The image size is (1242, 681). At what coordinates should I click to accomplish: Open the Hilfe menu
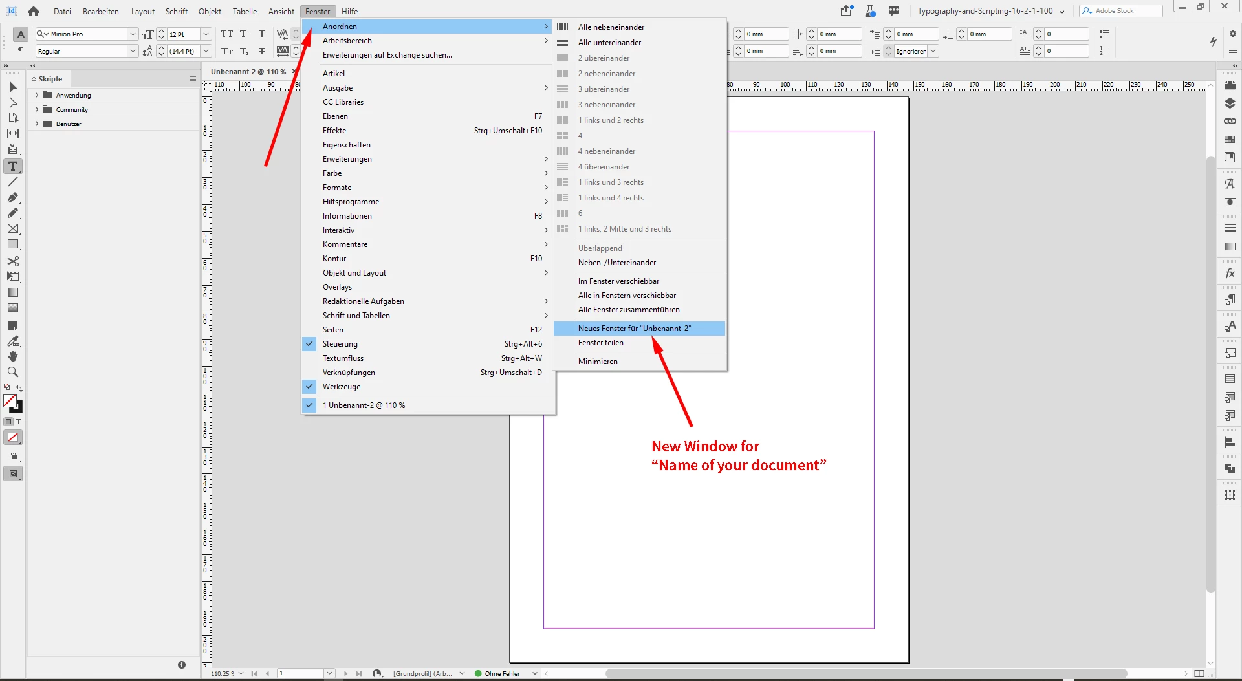350,11
